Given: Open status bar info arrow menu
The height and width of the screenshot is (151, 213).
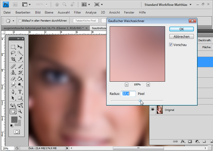Looking at the screenshot, I should tap(67, 148).
